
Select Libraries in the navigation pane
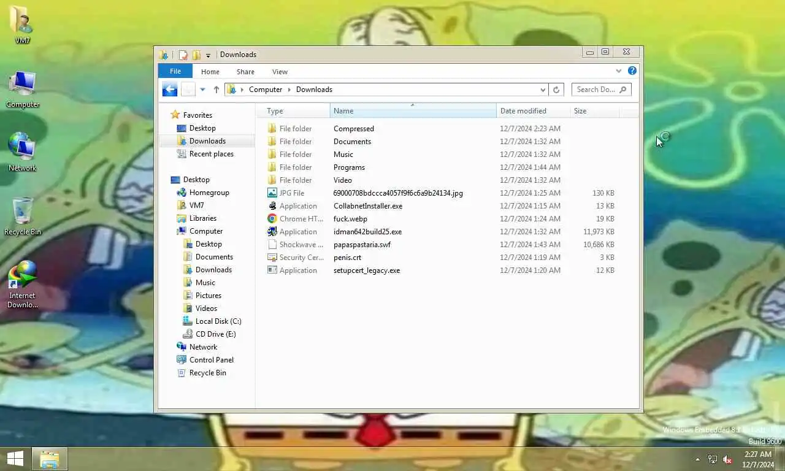coord(203,218)
